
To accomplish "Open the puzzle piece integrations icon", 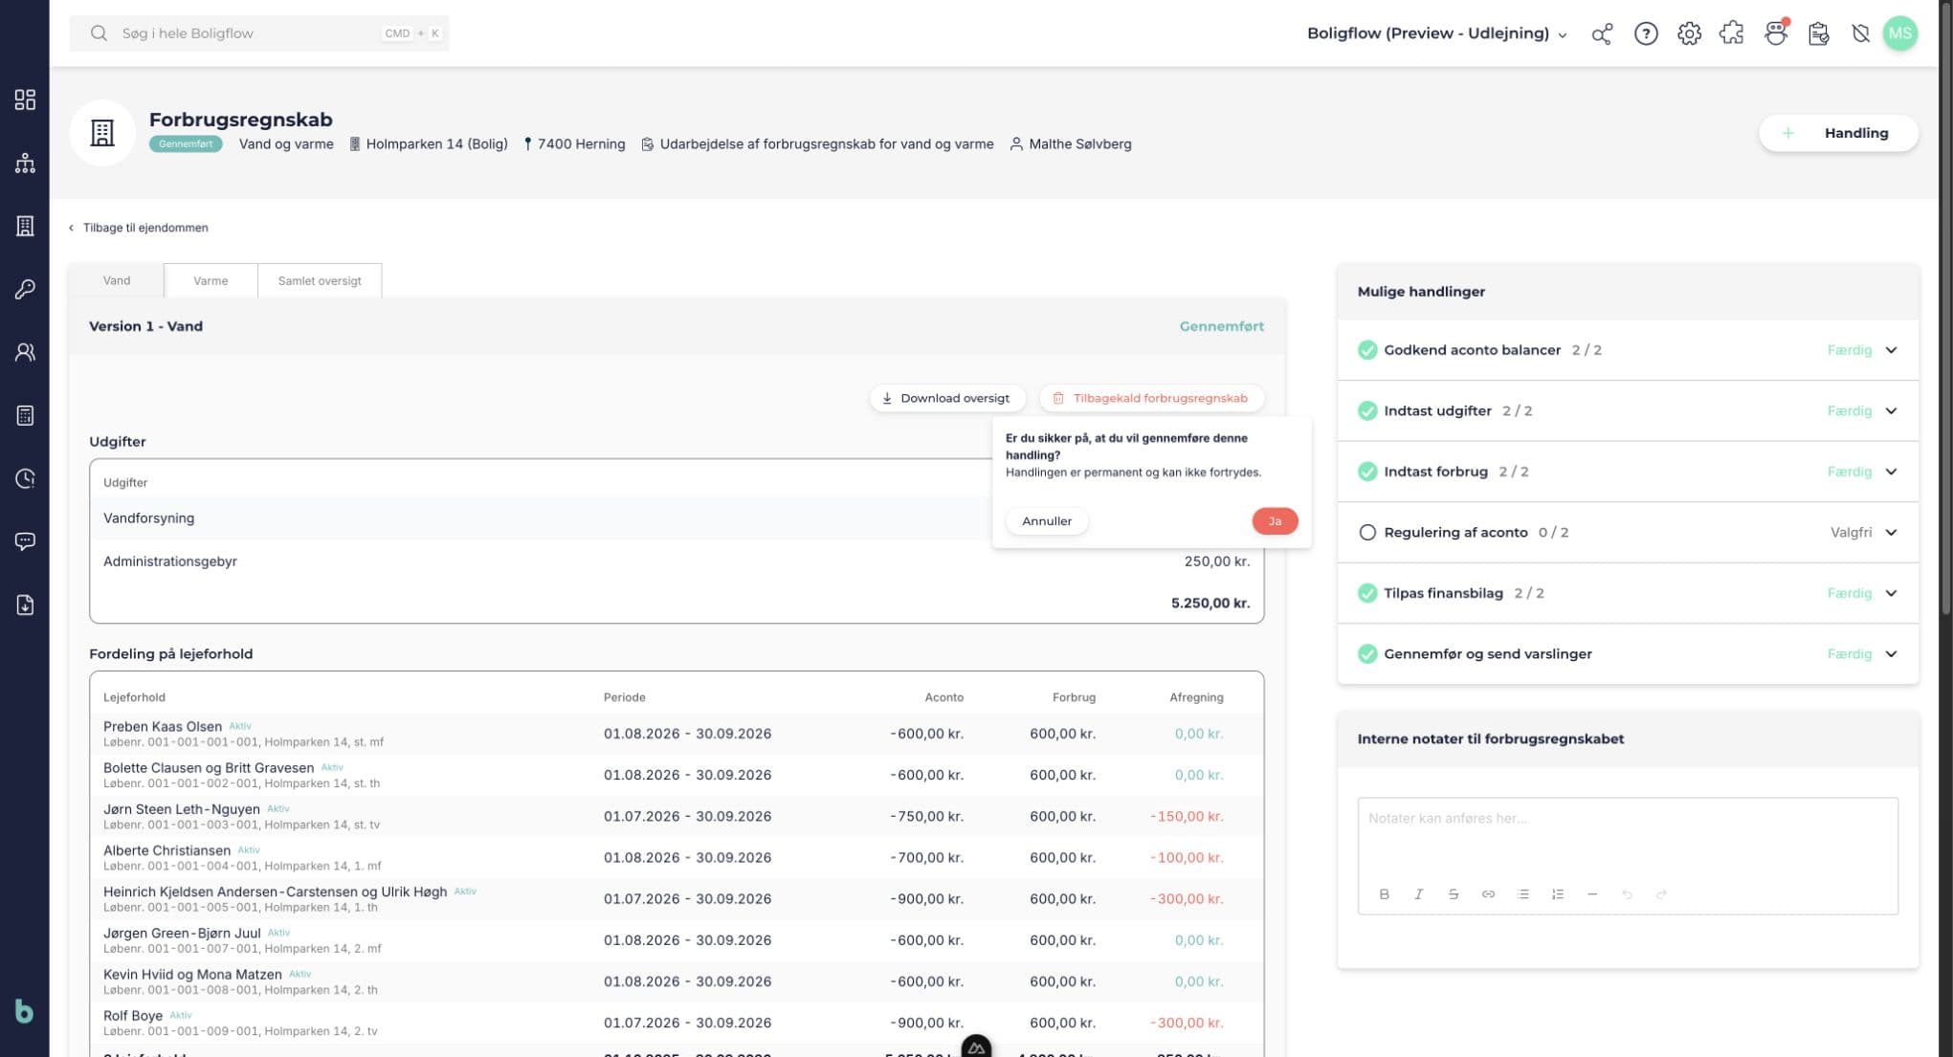I will click(1732, 33).
